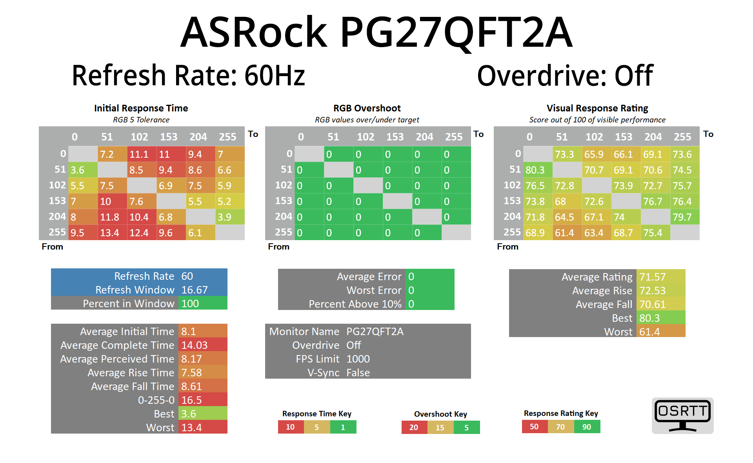753x463 pixels.
Task: Click red 50 swatch in Response Rating Key
Action: (x=534, y=427)
